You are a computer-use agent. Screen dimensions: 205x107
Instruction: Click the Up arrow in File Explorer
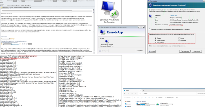point(132,94)
